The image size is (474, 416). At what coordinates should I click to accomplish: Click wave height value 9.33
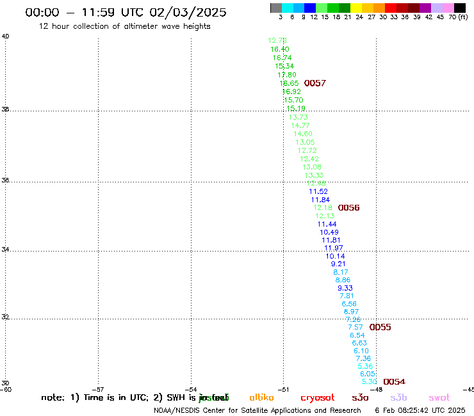point(345,288)
